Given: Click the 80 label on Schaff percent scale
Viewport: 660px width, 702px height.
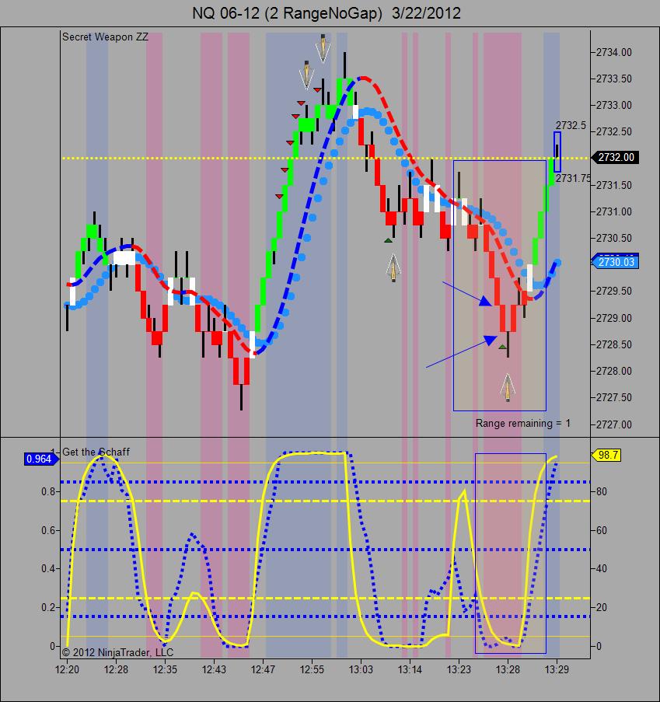Looking at the screenshot, I should 602,491.
